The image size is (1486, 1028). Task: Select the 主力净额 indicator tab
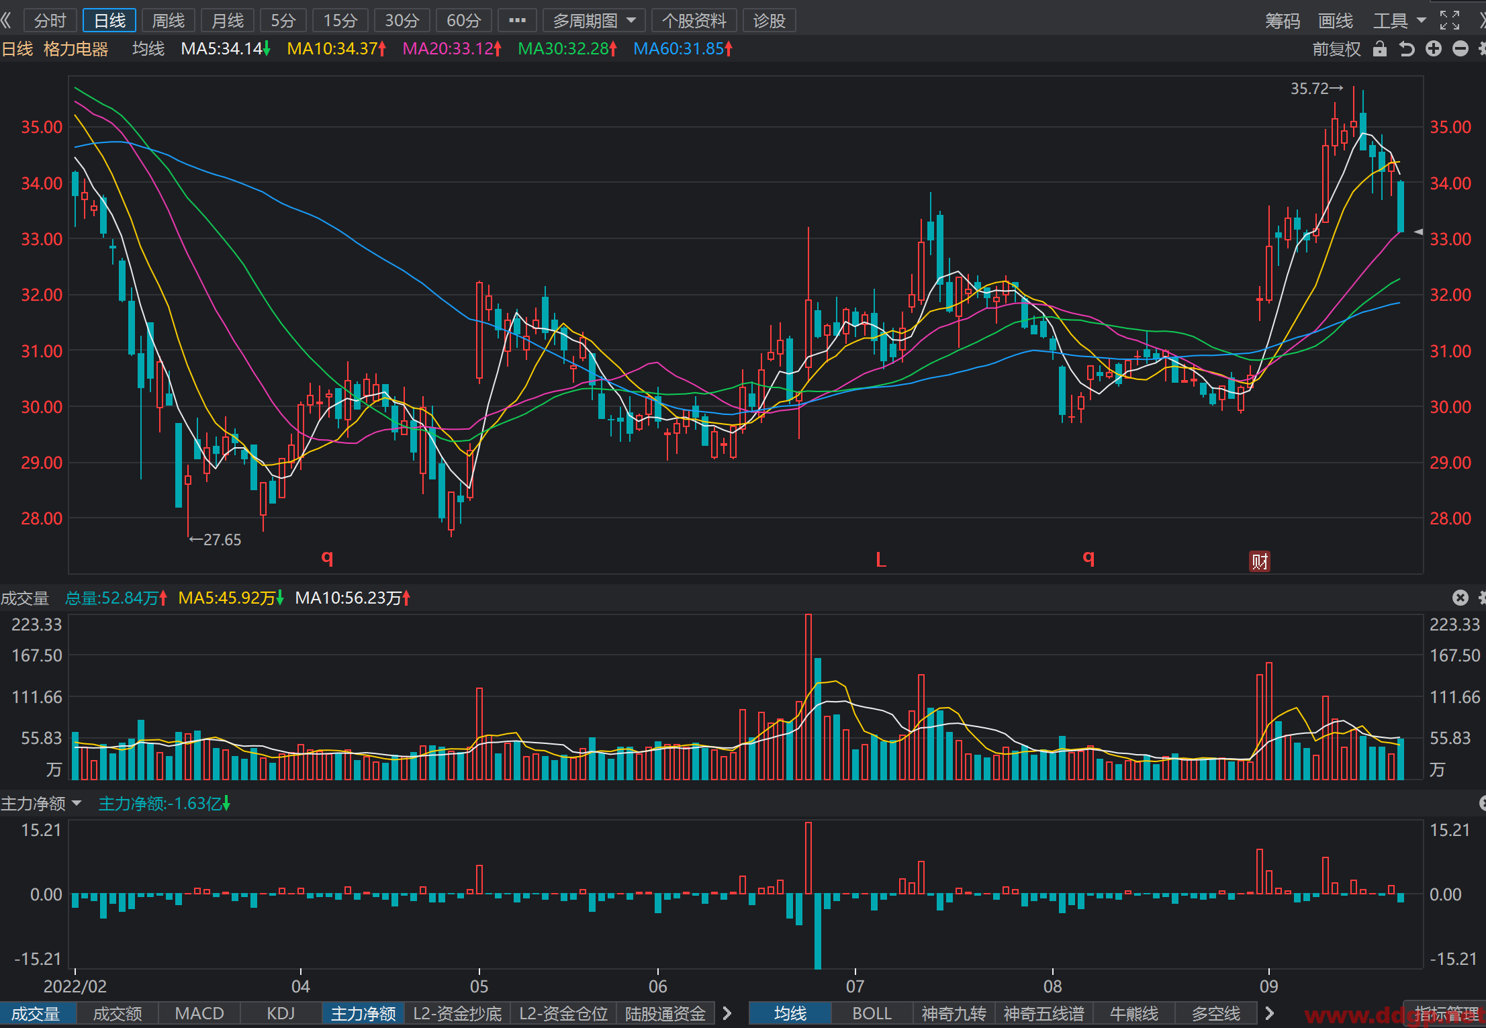click(363, 1013)
